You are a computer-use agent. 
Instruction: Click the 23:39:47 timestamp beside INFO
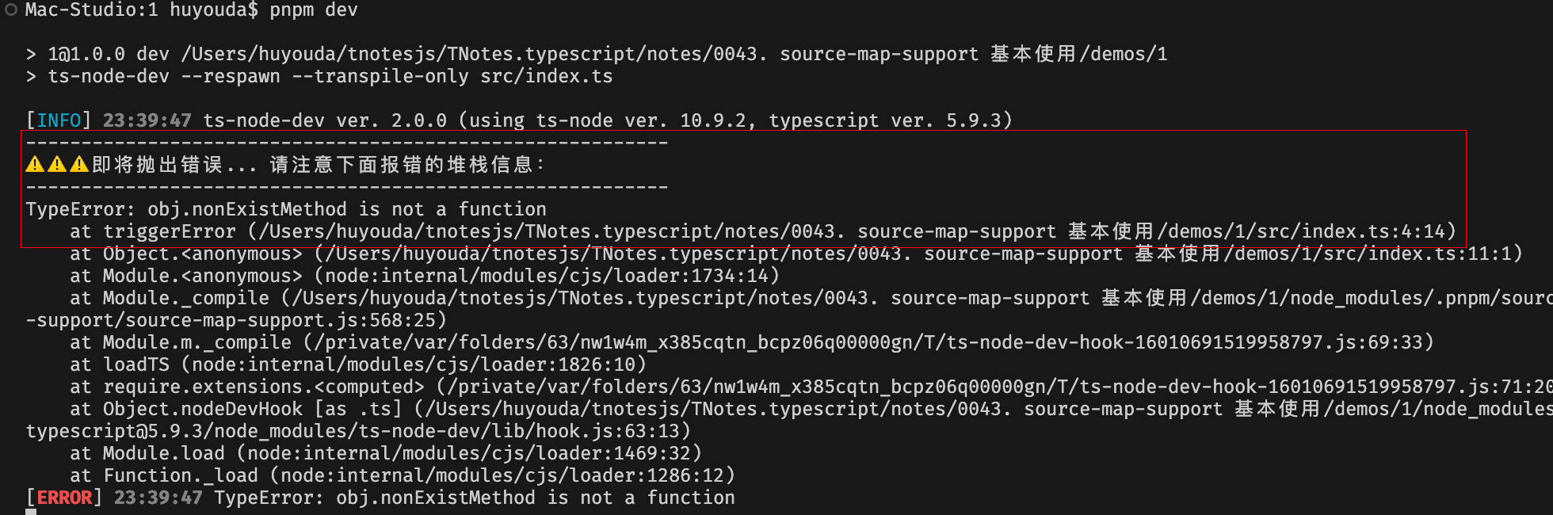point(147,120)
